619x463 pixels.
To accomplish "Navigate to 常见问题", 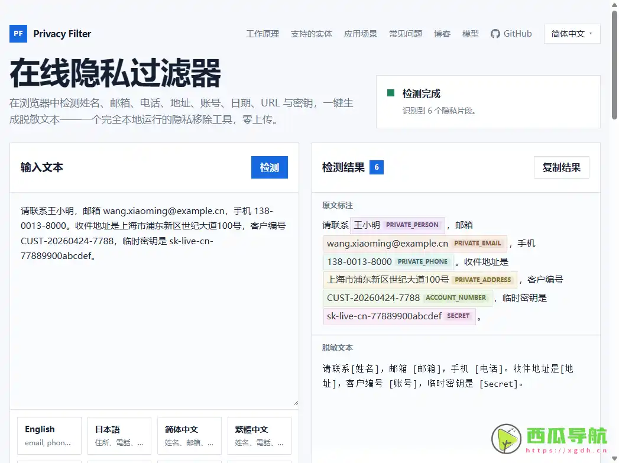I will tap(406, 34).
